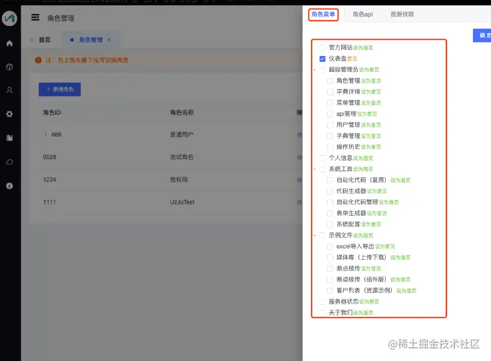Toggle the hamburger menu collapse icon
Viewport: 491px width, 361px height.
click(35, 17)
